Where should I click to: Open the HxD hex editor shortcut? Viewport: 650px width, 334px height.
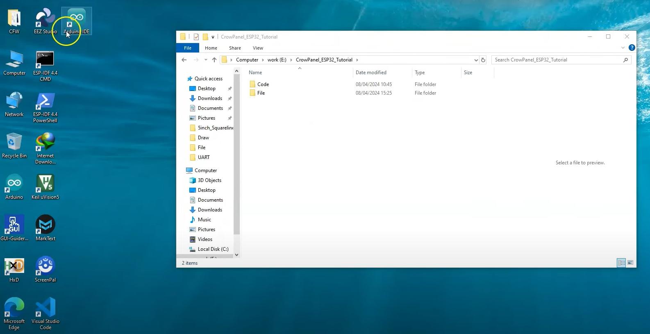click(14, 270)
